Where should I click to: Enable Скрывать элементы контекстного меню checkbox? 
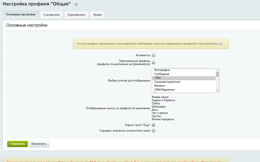tap(153, 131)
